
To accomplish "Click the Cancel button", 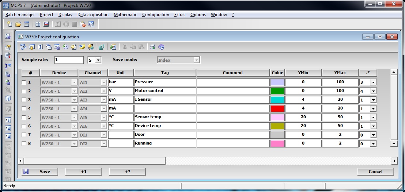I will coord(375,172).
